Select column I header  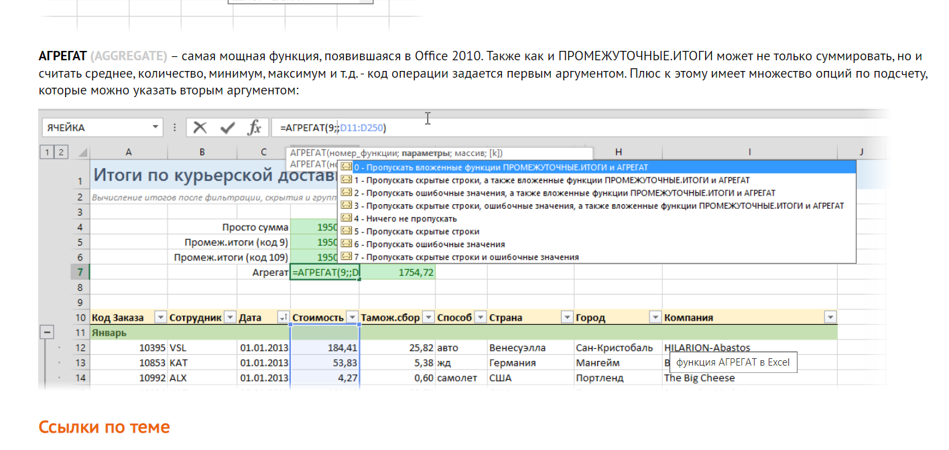point(749,153)
